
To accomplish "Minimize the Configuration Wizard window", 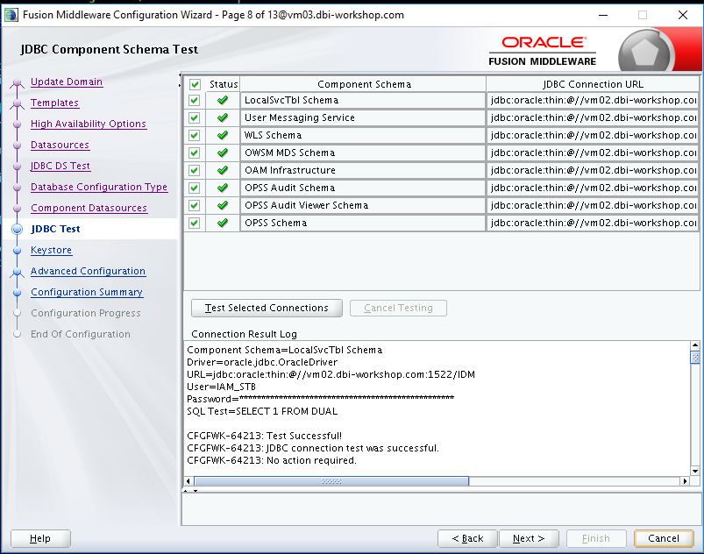I will coord(603,15).
